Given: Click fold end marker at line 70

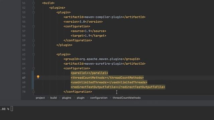Looking at the screenshot, I should [x=33, y=92].
